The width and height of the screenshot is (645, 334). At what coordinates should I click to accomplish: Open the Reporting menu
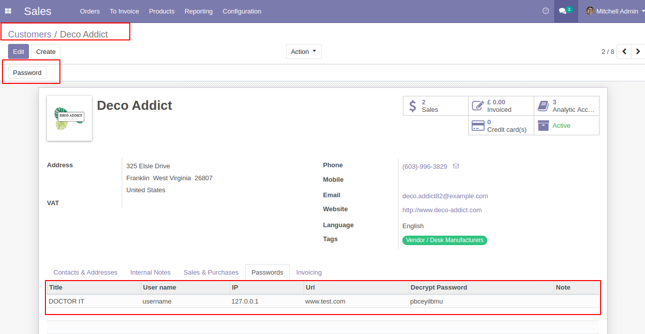tap(198, 11)
